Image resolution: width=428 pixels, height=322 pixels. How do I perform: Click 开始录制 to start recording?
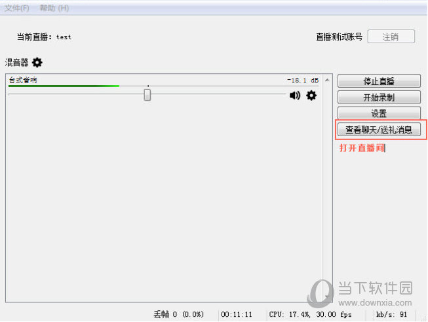coord(379,97)
